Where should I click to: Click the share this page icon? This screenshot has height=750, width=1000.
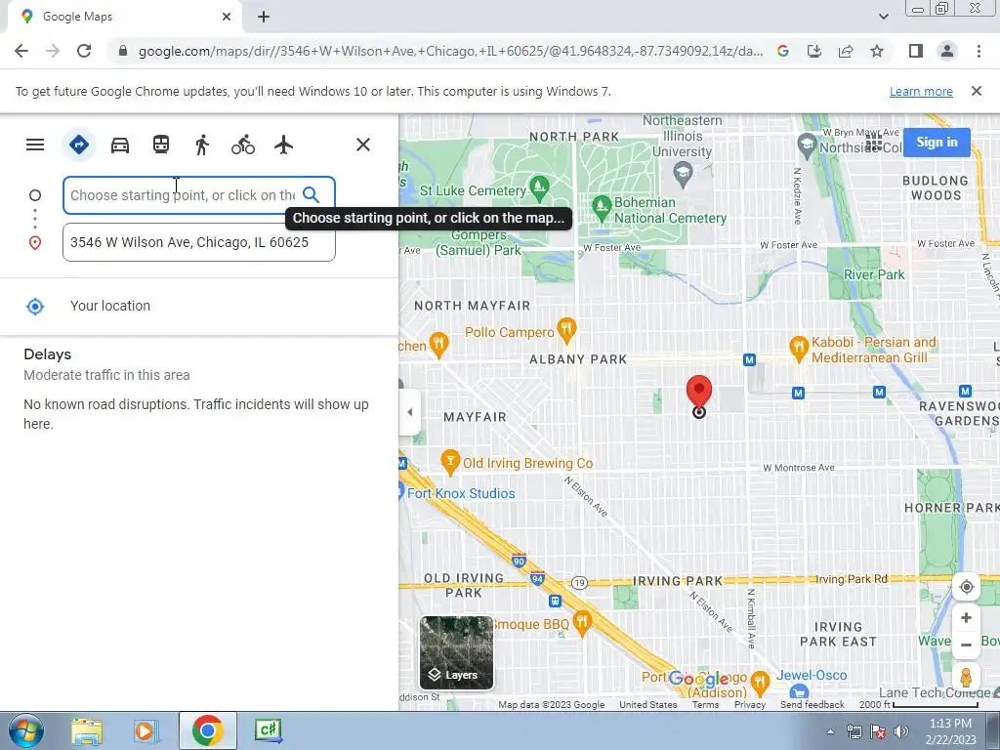[x=846, y=51]
